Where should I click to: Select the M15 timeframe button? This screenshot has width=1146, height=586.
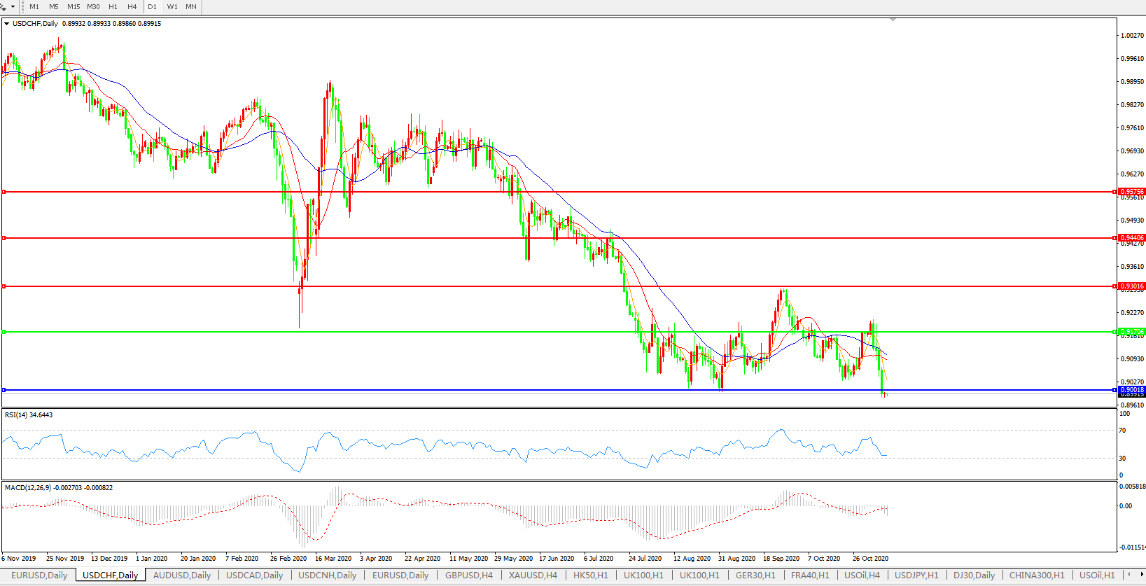(x=74, y=7)
